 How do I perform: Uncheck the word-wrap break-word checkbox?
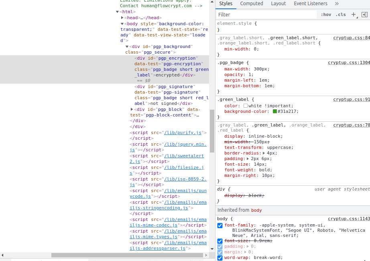click(220, 258)
